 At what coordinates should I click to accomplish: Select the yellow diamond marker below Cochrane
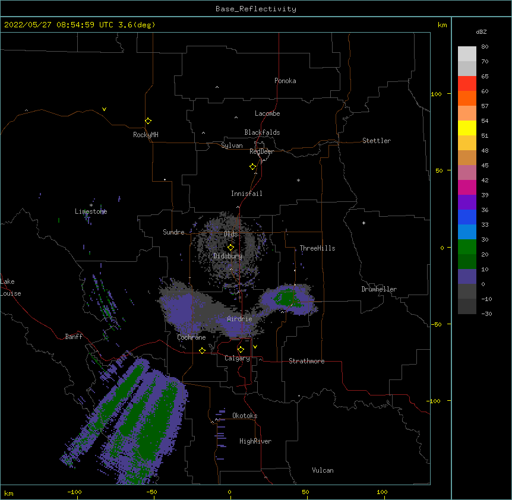(x=202, y=351)
